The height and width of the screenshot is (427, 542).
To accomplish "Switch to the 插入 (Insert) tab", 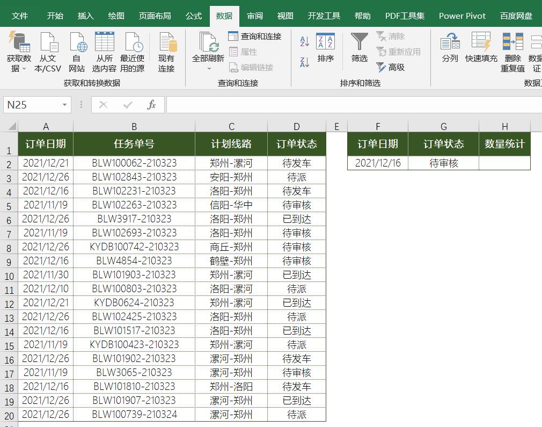I will point(85,16).
